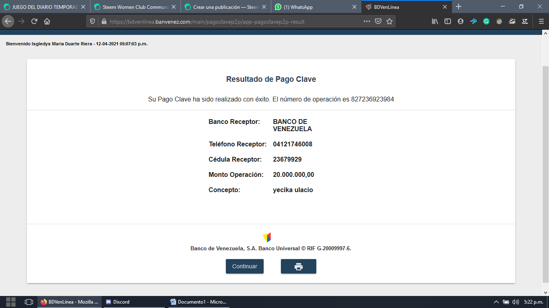Close the Crear una publicación tab
This screenshot has width=549, height=308.
pyautogui.click(x=264, y=7)
